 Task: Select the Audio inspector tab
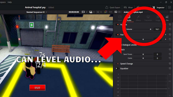click(129, 18)
